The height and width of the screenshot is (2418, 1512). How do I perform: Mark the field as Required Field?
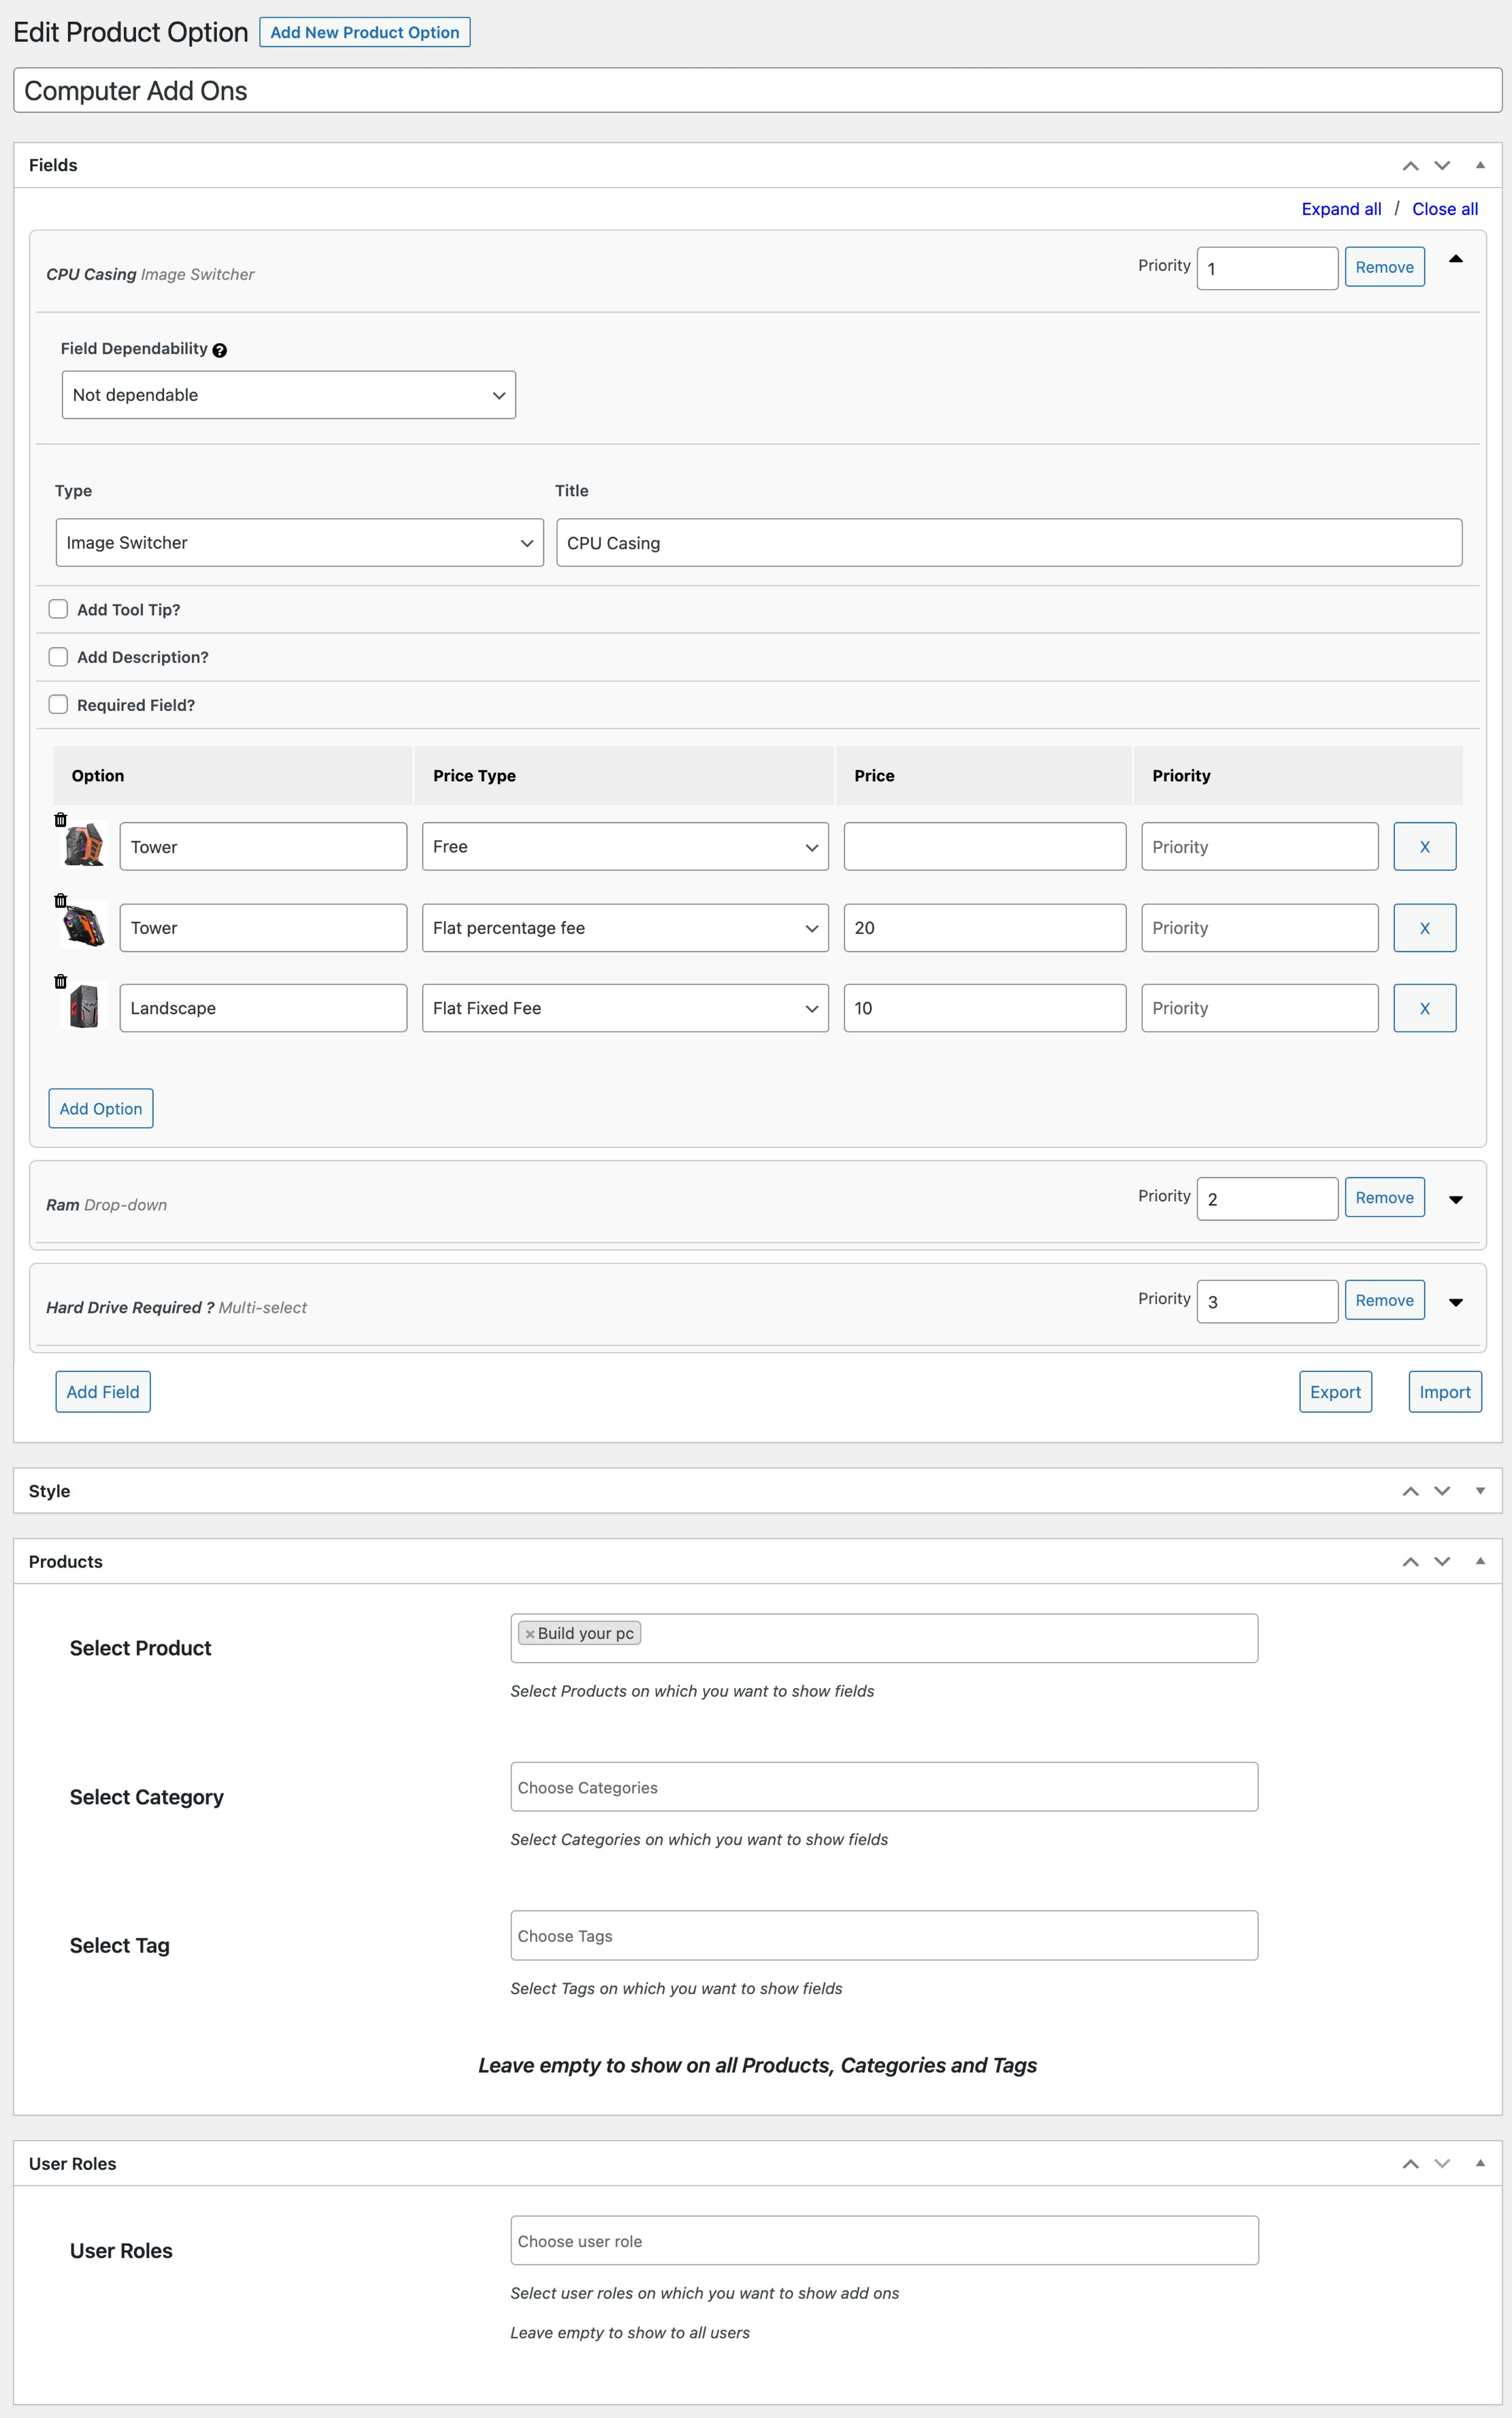pyautogui.click(x=58, y=704)
